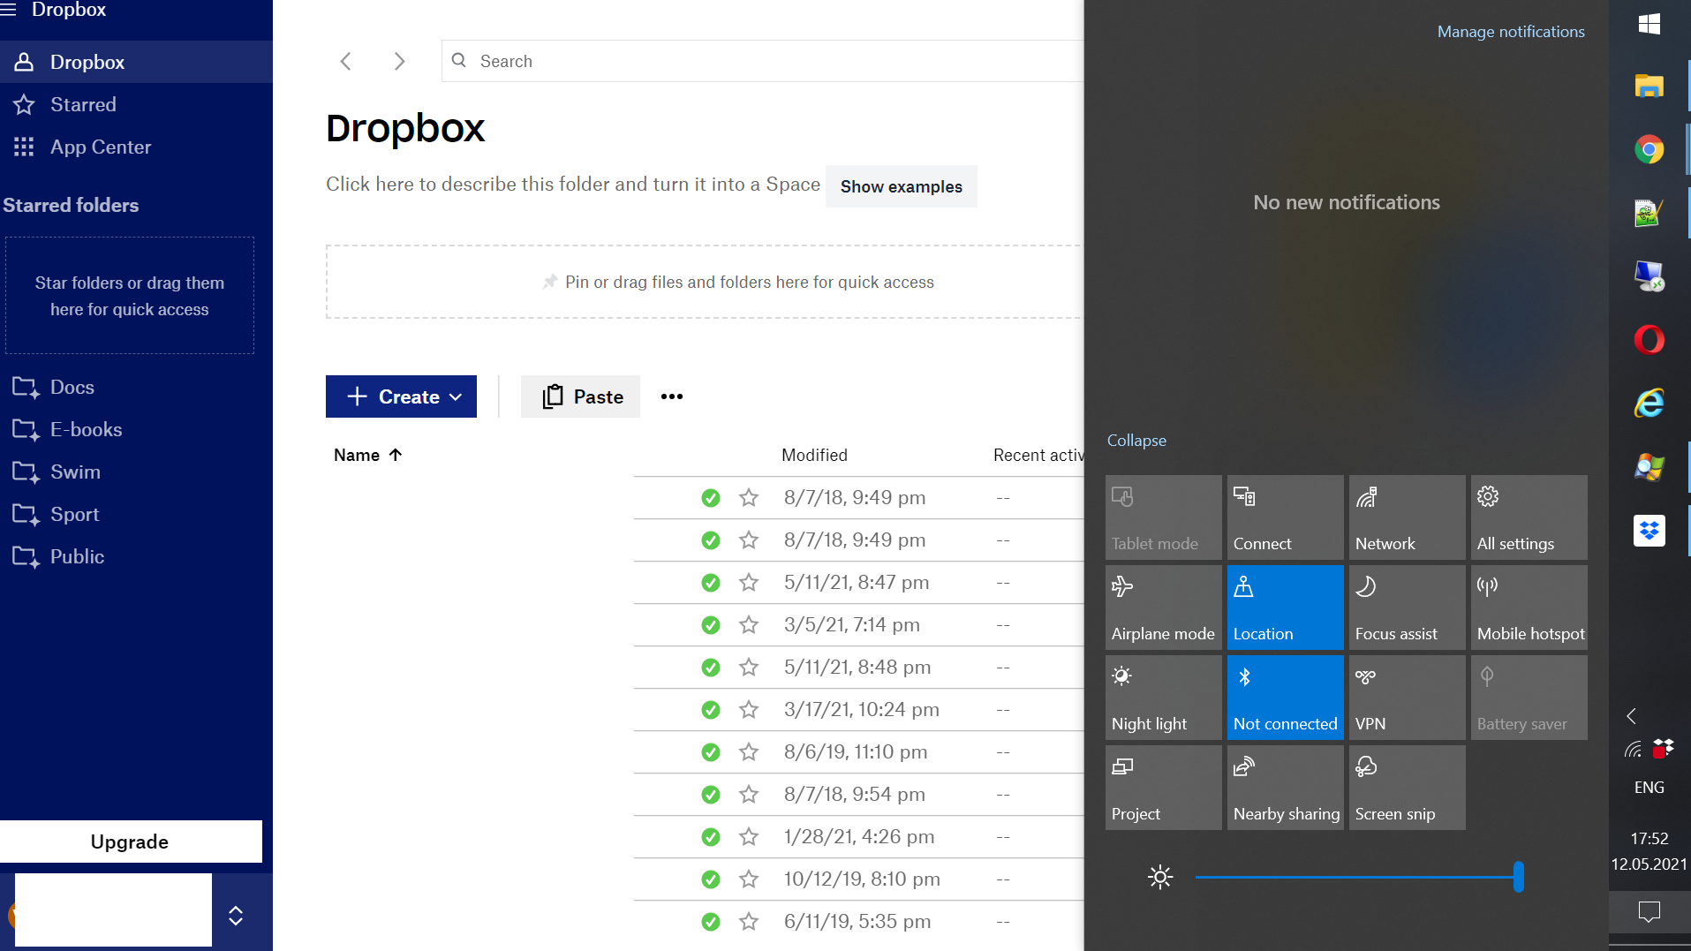The height and width of the screenshot is (951, 1691).
Task: Click sync status icon for 10/12/19, 8:10 pm
Action: (x=711, y=879)
